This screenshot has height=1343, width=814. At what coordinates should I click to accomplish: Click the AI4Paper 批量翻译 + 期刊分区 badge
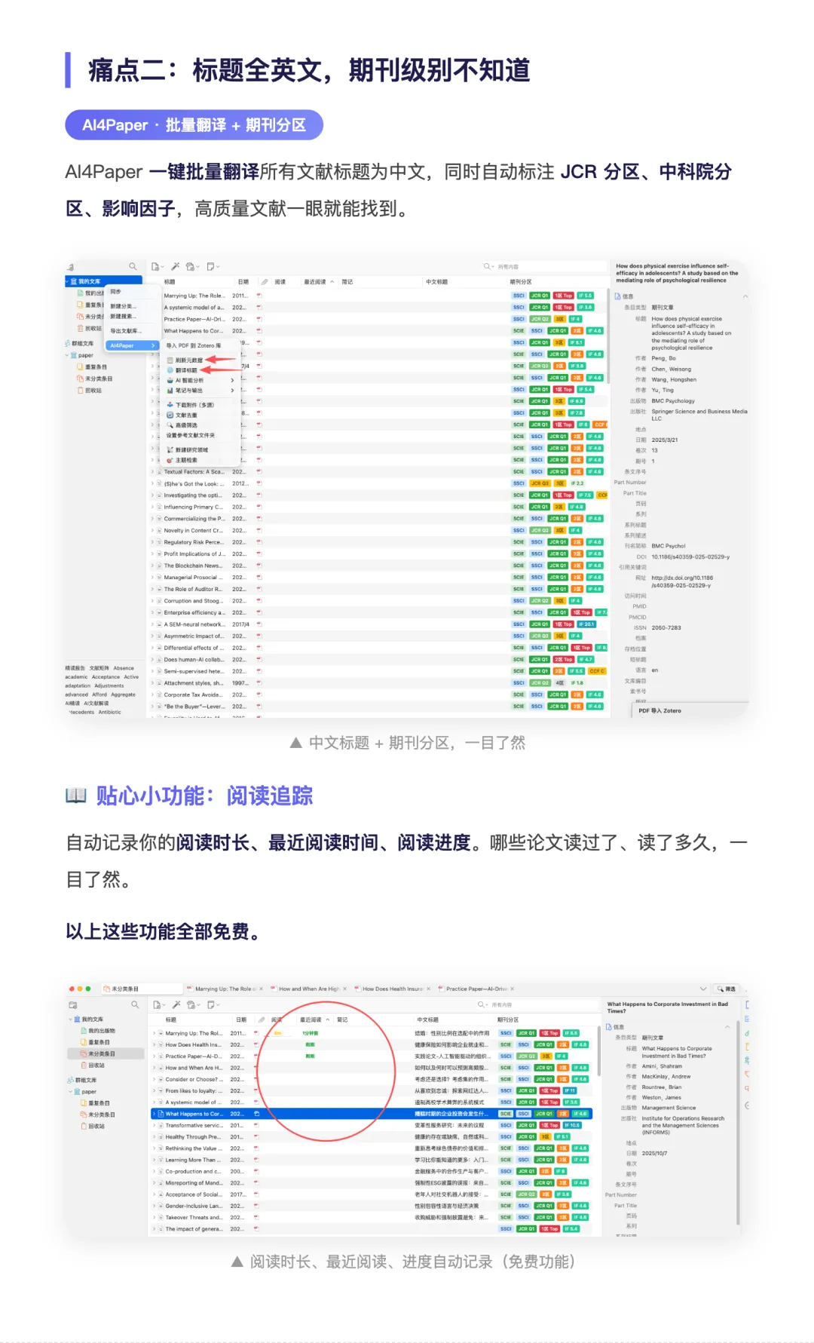click(194, 125)
